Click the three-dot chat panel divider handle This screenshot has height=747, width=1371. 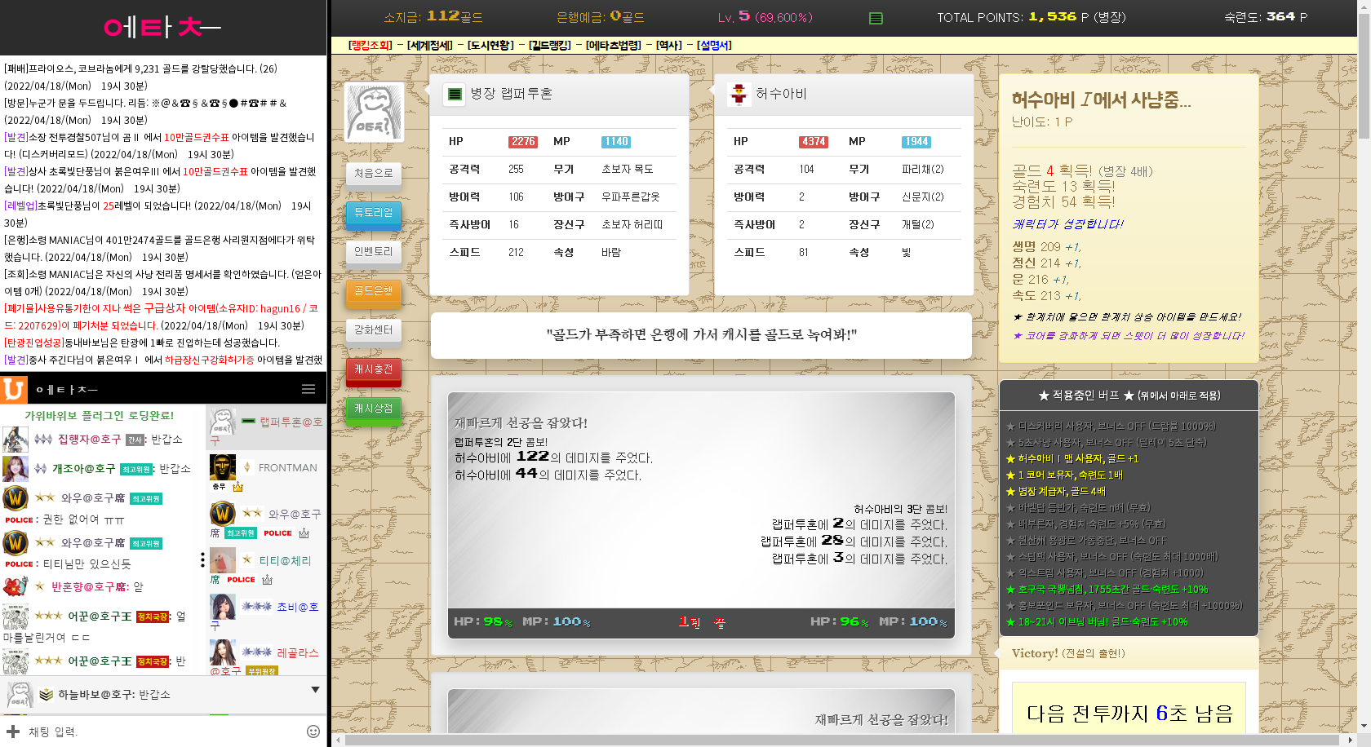pos(202,559)
